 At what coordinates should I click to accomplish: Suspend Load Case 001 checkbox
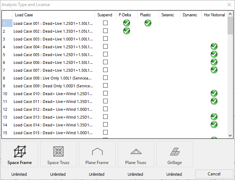105,23
